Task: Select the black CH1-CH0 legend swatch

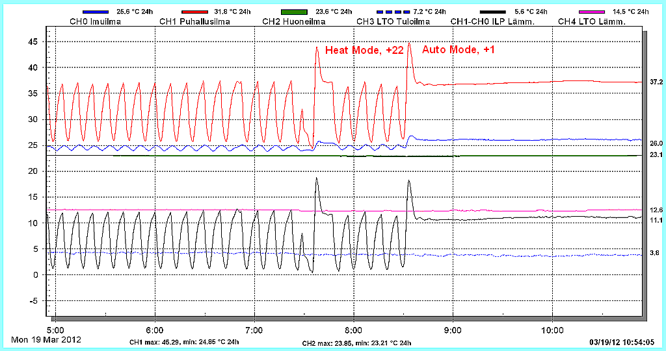Action: [492, 12]
